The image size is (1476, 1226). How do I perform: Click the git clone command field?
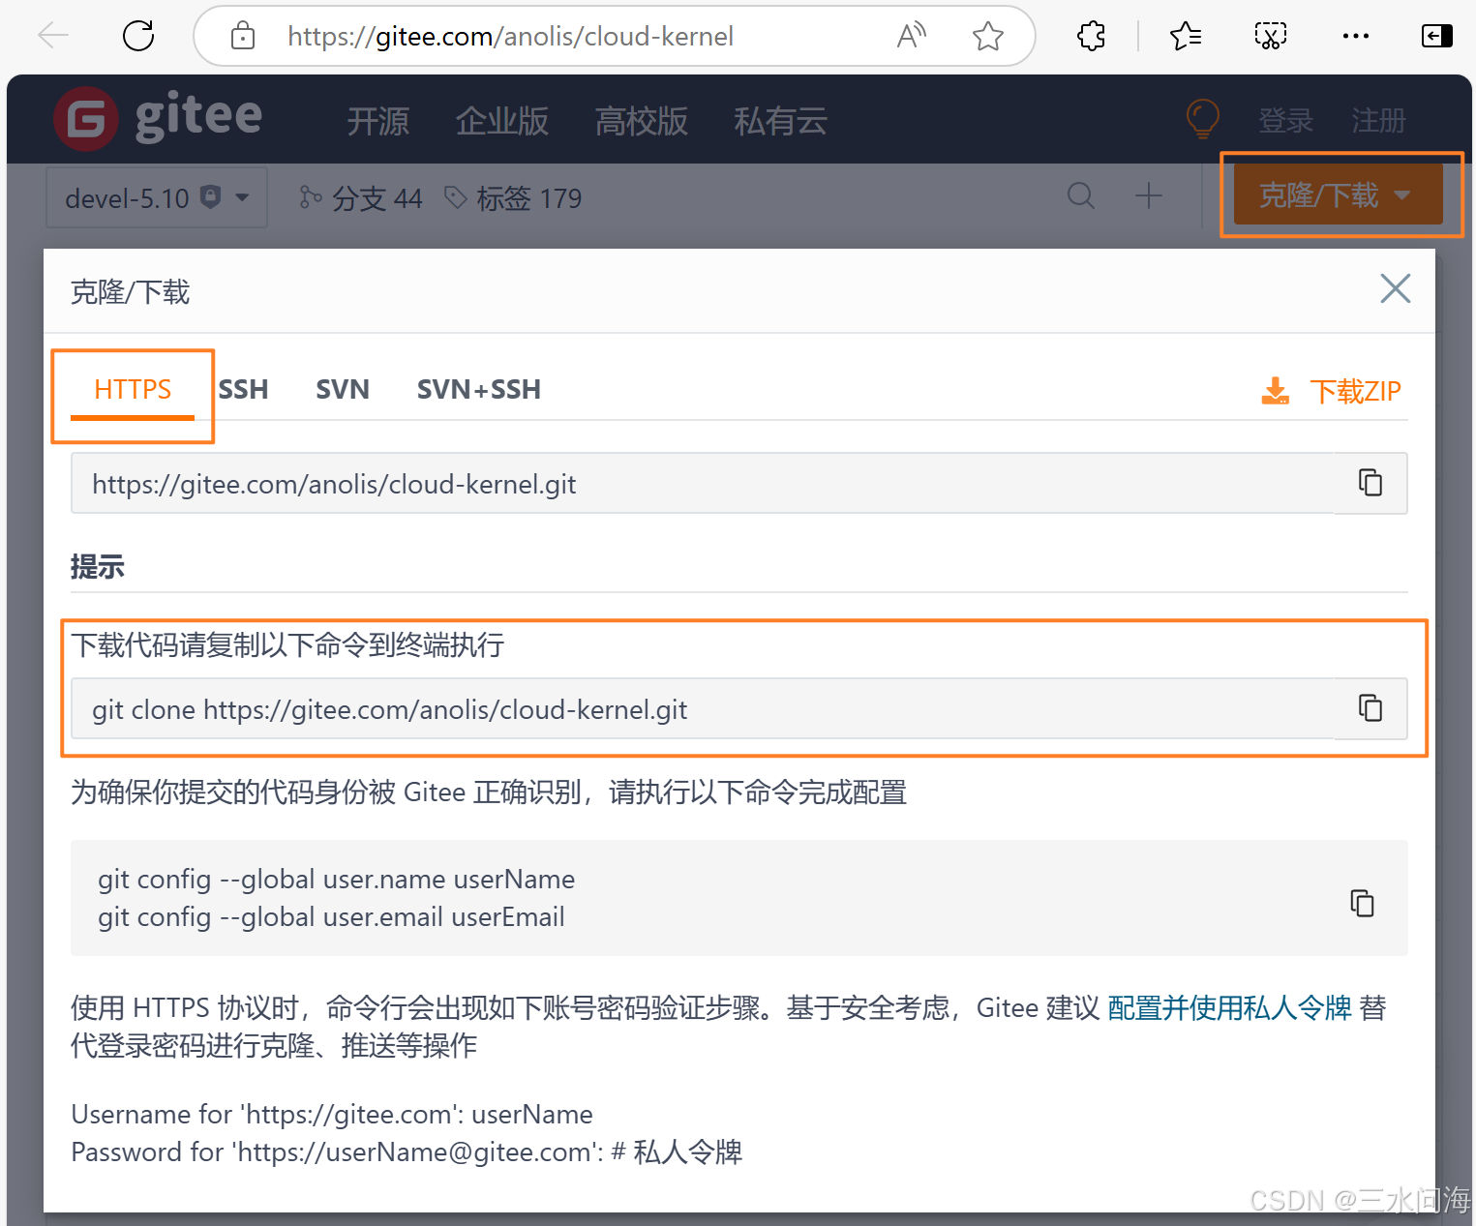(x=703, y=708)
